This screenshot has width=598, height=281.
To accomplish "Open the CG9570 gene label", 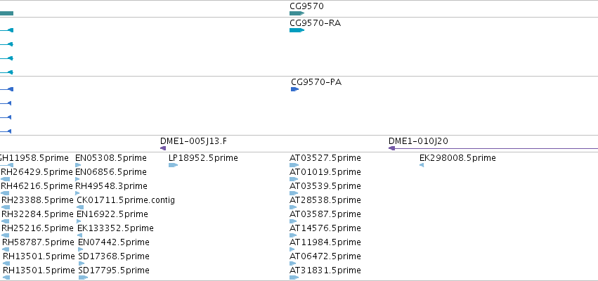I will tap(306, 6).
